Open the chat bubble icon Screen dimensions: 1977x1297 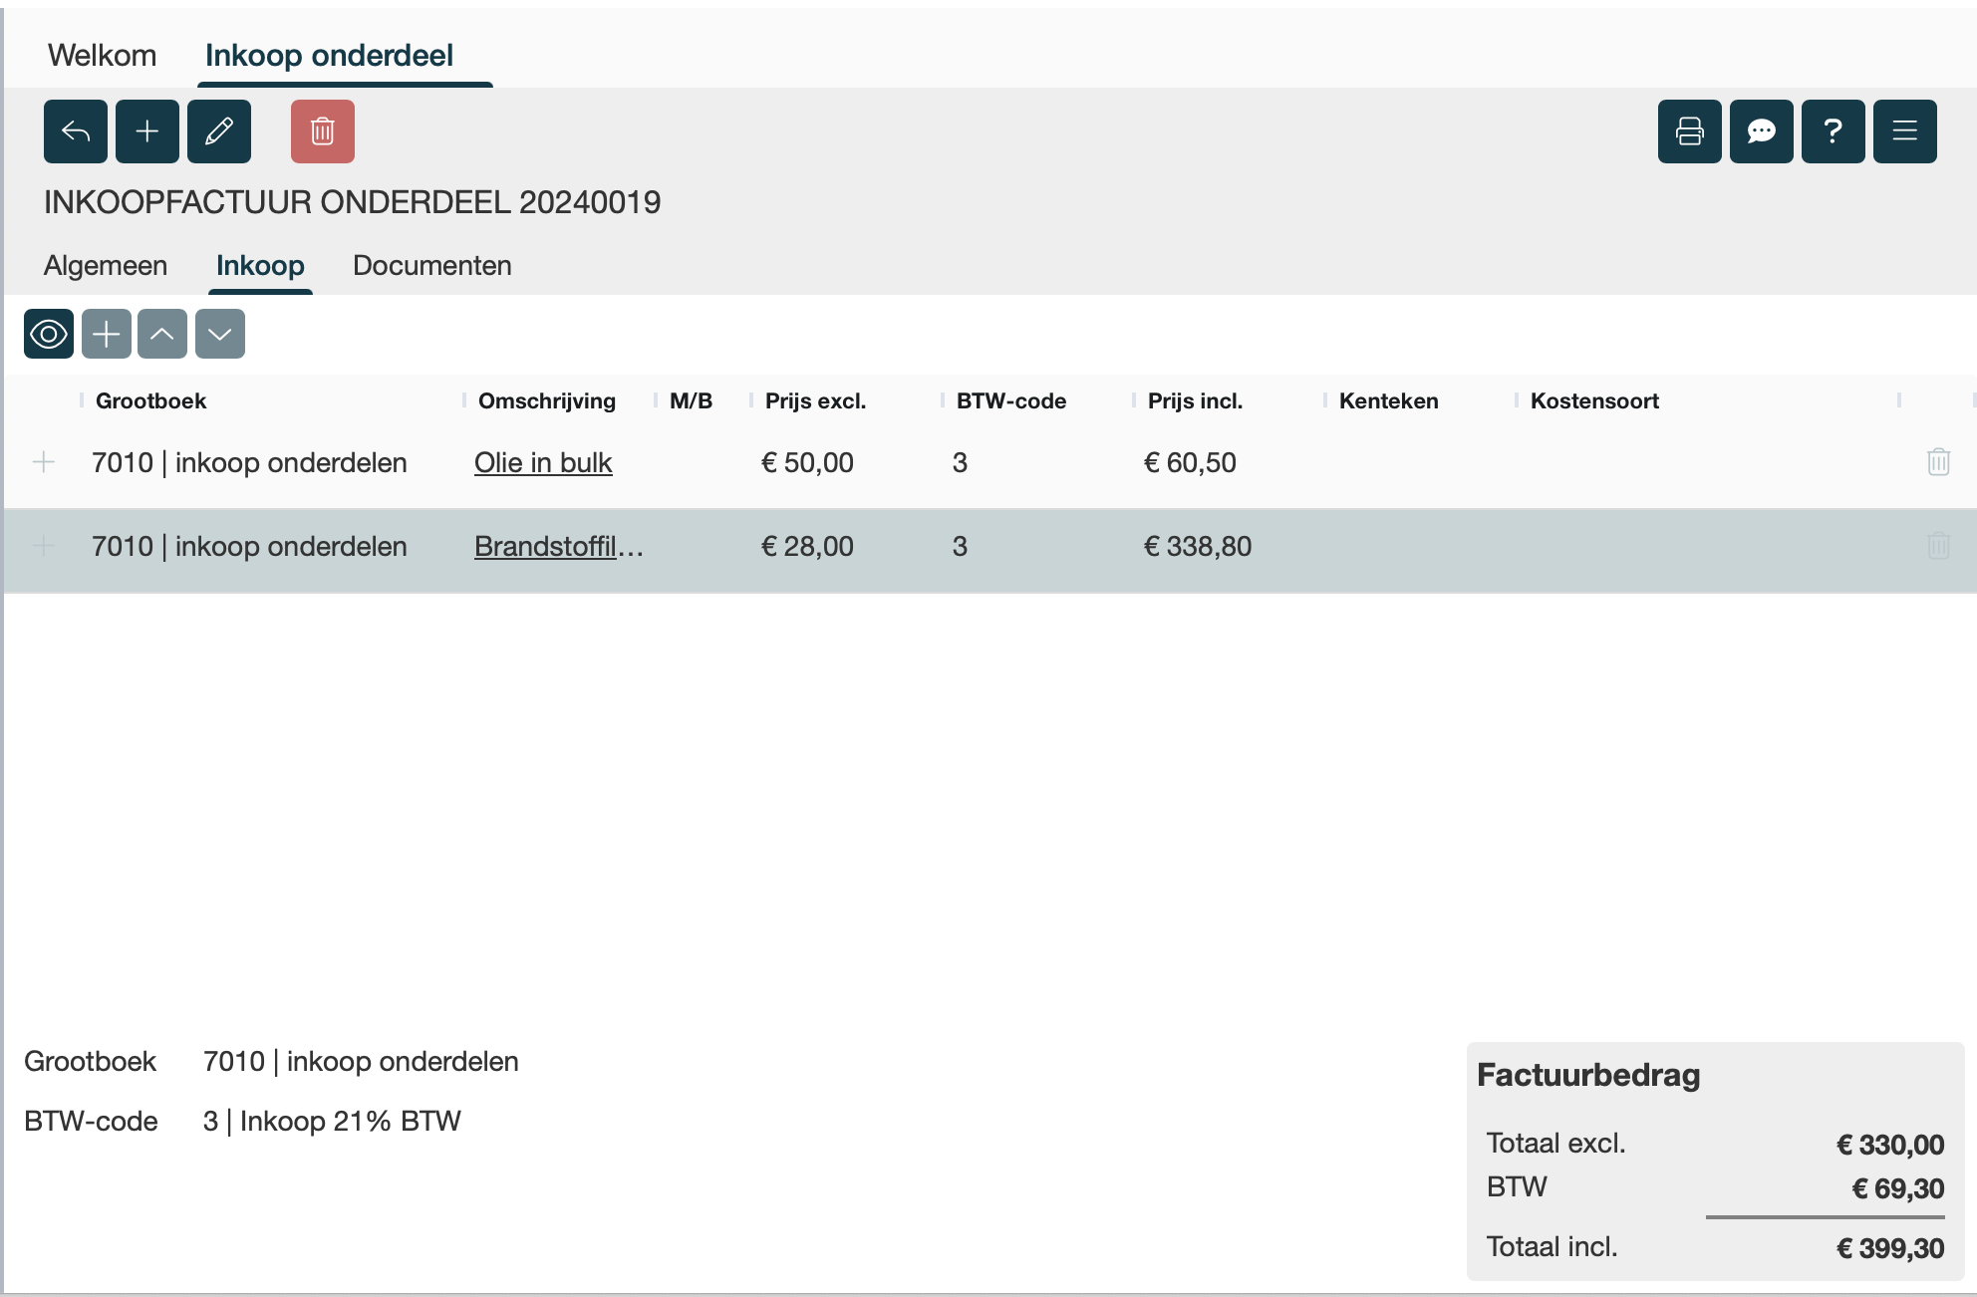click(1762, 131)
